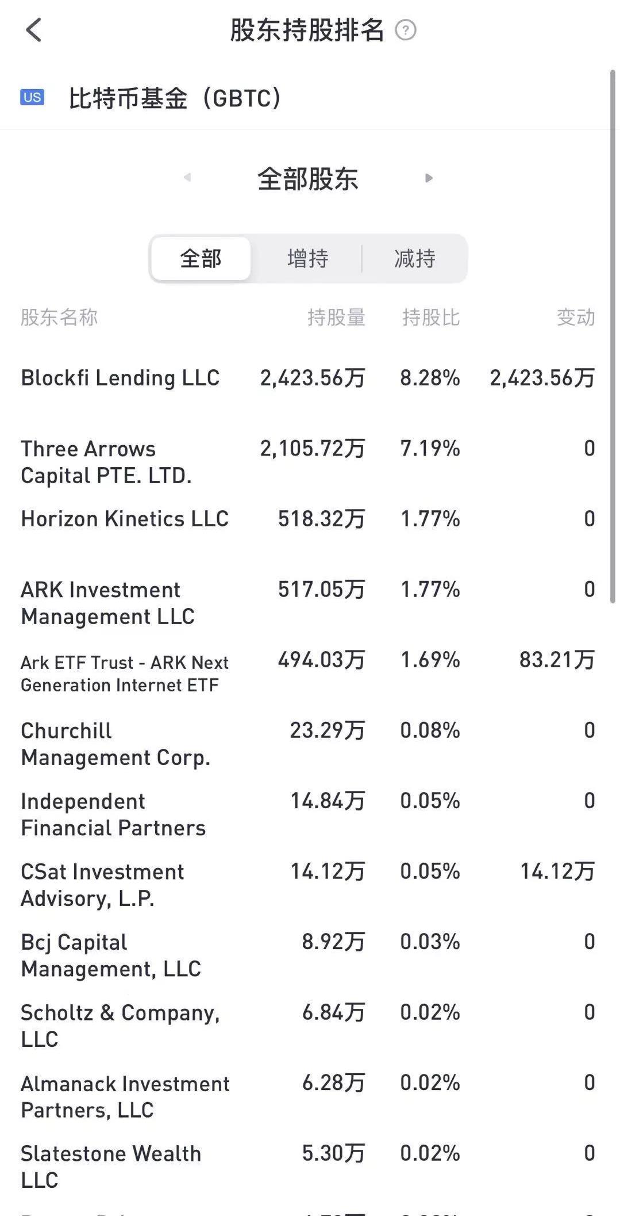This screenshot has width=620, height=1216.
Task: Open Blockfi Lending LLC shareholder row
Action: 308,378
